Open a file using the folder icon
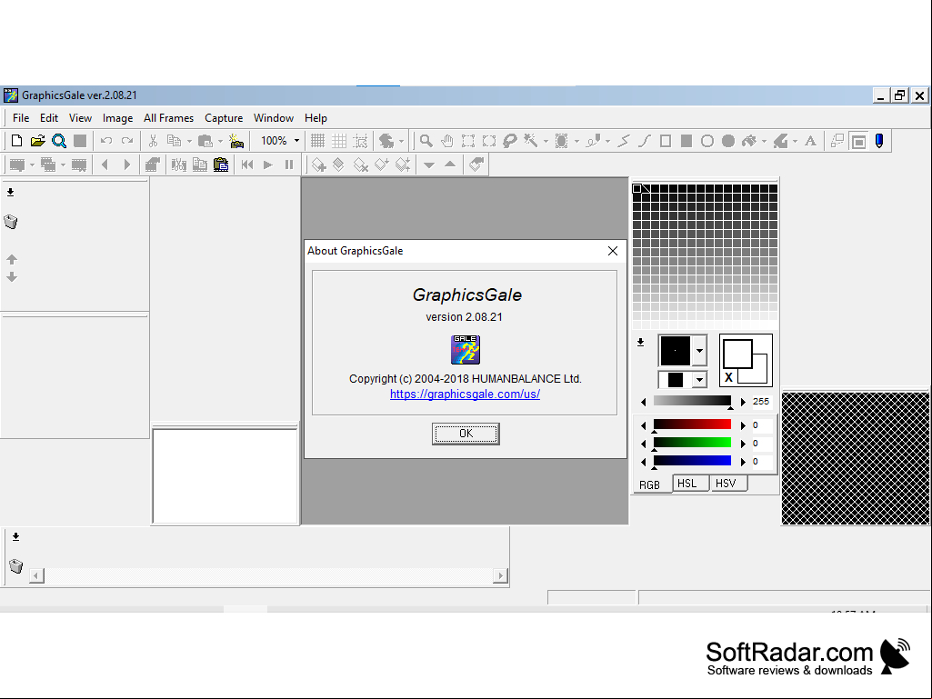932x699 pixels. click(37, 141)
